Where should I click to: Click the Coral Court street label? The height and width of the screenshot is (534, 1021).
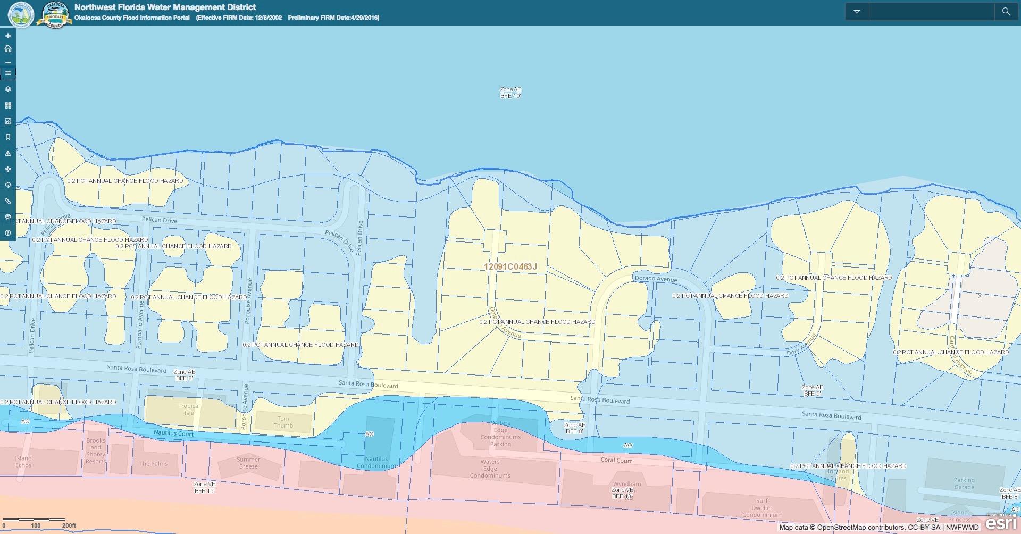click(x=616, y=460)
